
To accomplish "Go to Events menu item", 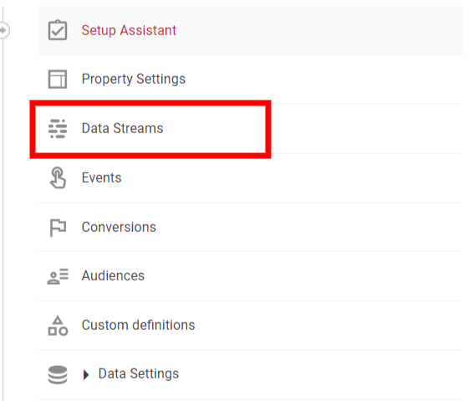I will (250, 178).
